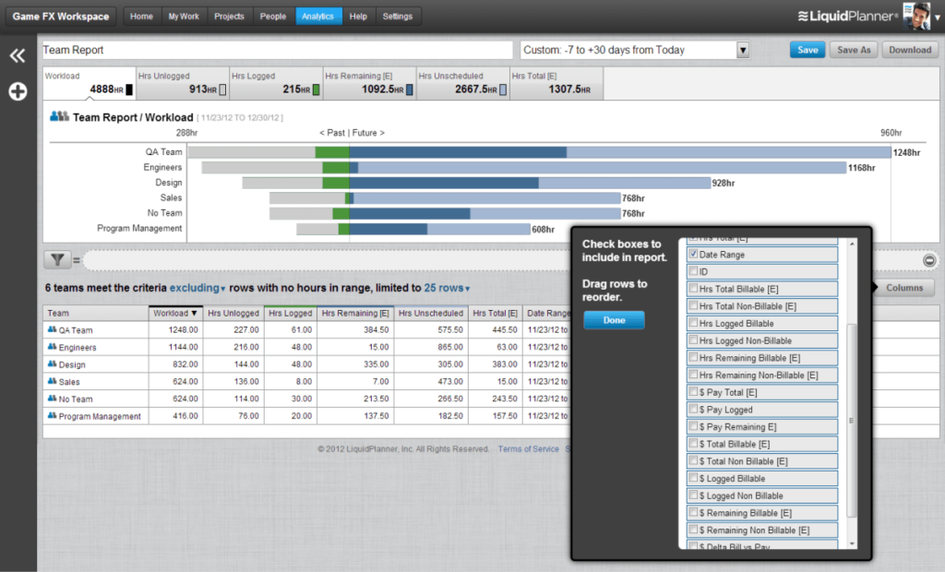Check the $ Pay Logged checkbox
The width and height of the screenshot is (945, 572).
[694, 410]
